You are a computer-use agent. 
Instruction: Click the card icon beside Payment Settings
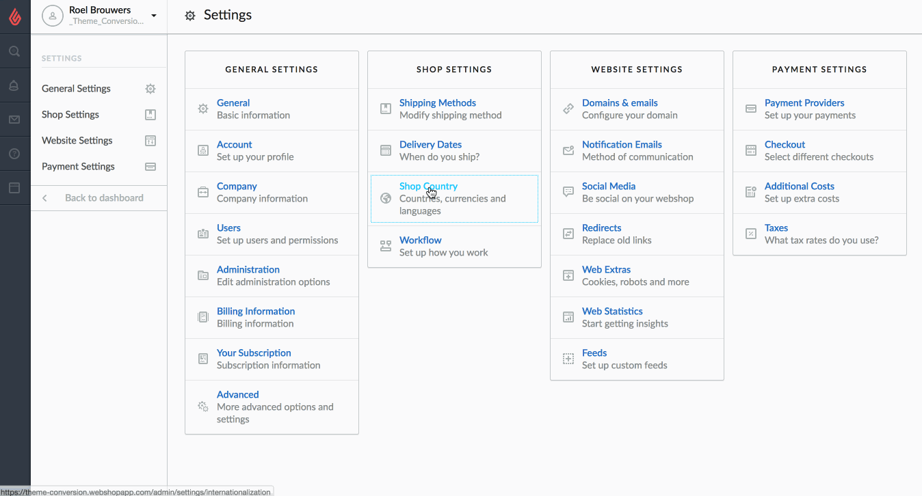pyautogui.click(x=150, y=167)
